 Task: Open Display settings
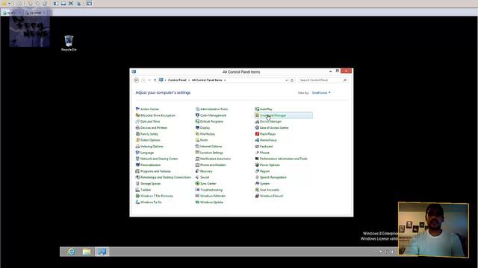(202, 128)
